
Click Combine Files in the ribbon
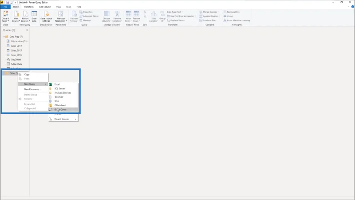point(208,20)
